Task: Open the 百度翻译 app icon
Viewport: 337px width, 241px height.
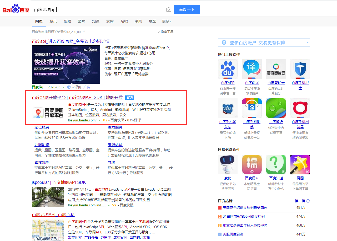Action: click(252, 69)
